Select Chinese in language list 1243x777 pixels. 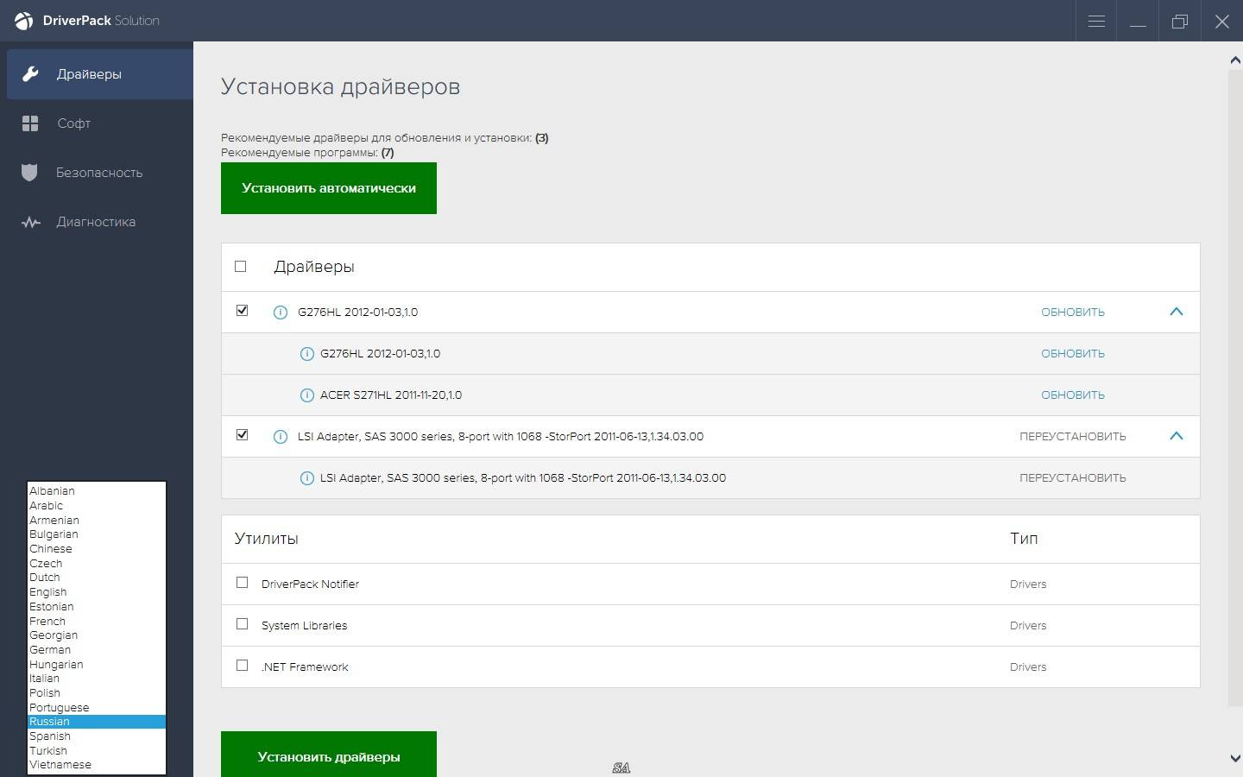tap(97, 549)
